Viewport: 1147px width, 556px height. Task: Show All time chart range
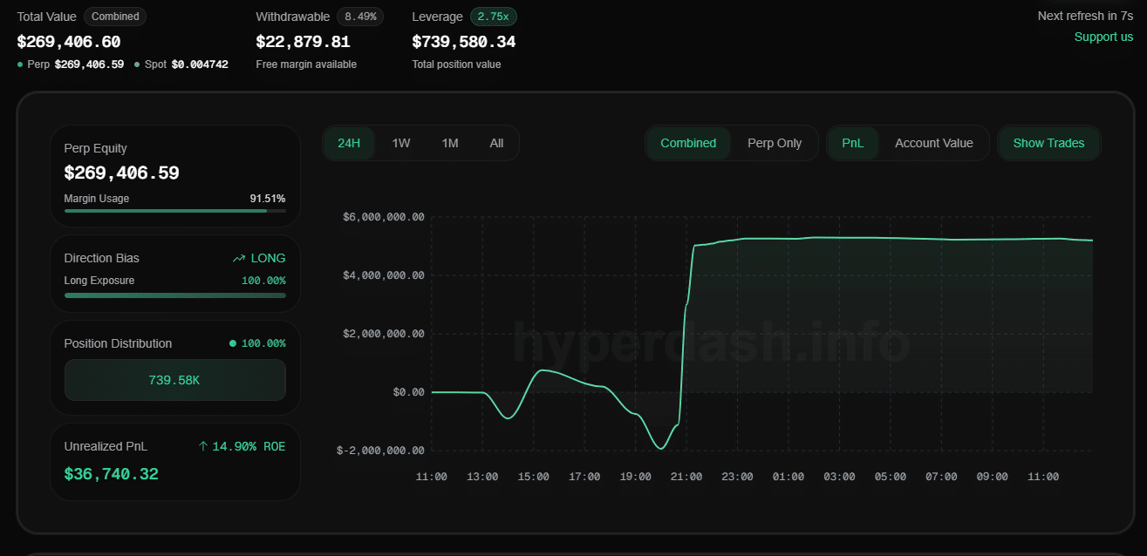496,143
